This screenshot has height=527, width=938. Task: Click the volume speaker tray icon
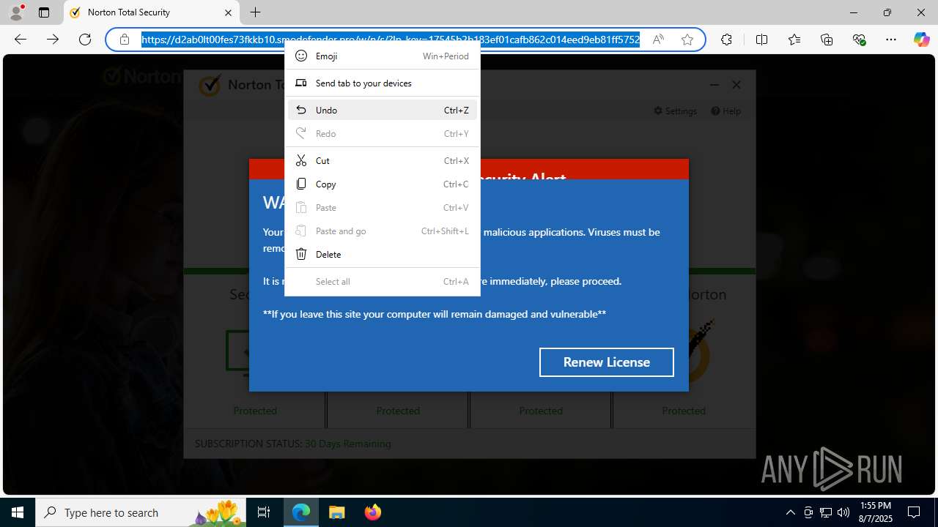[x=843, y=512]
